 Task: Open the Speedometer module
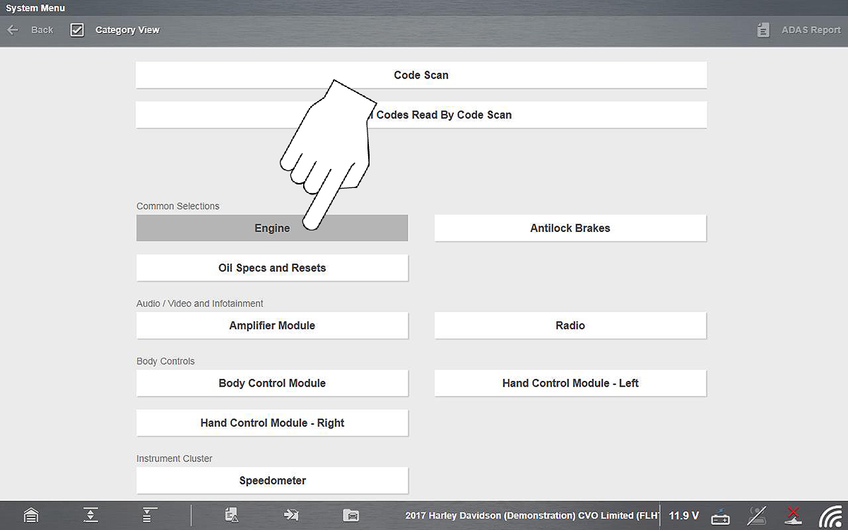272,481
